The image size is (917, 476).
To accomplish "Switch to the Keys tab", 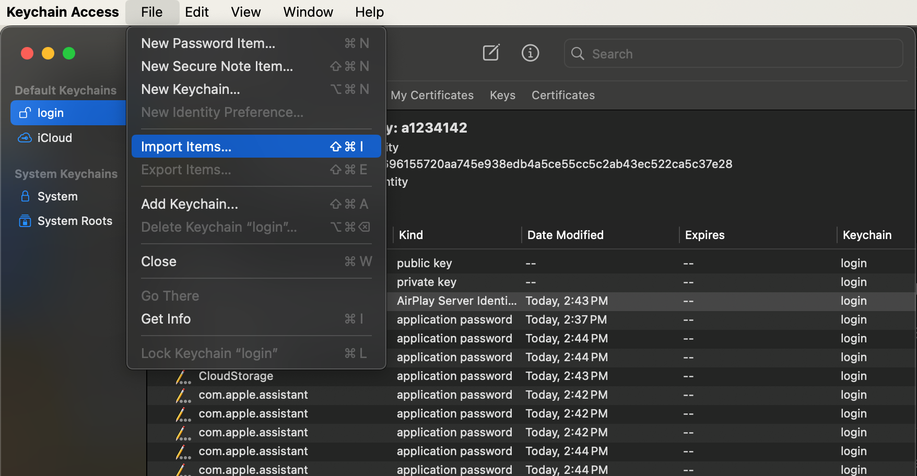I will 502,95.
